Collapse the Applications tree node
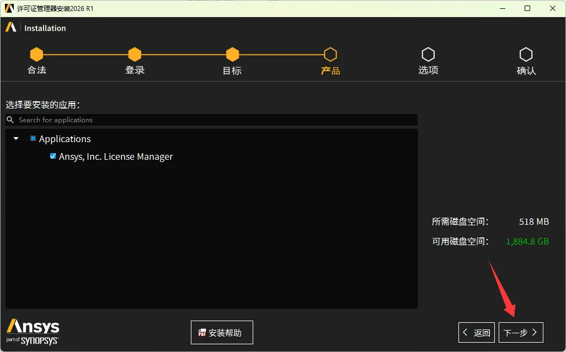Screen dimensions: 566x352 click(x=16, y=138)
